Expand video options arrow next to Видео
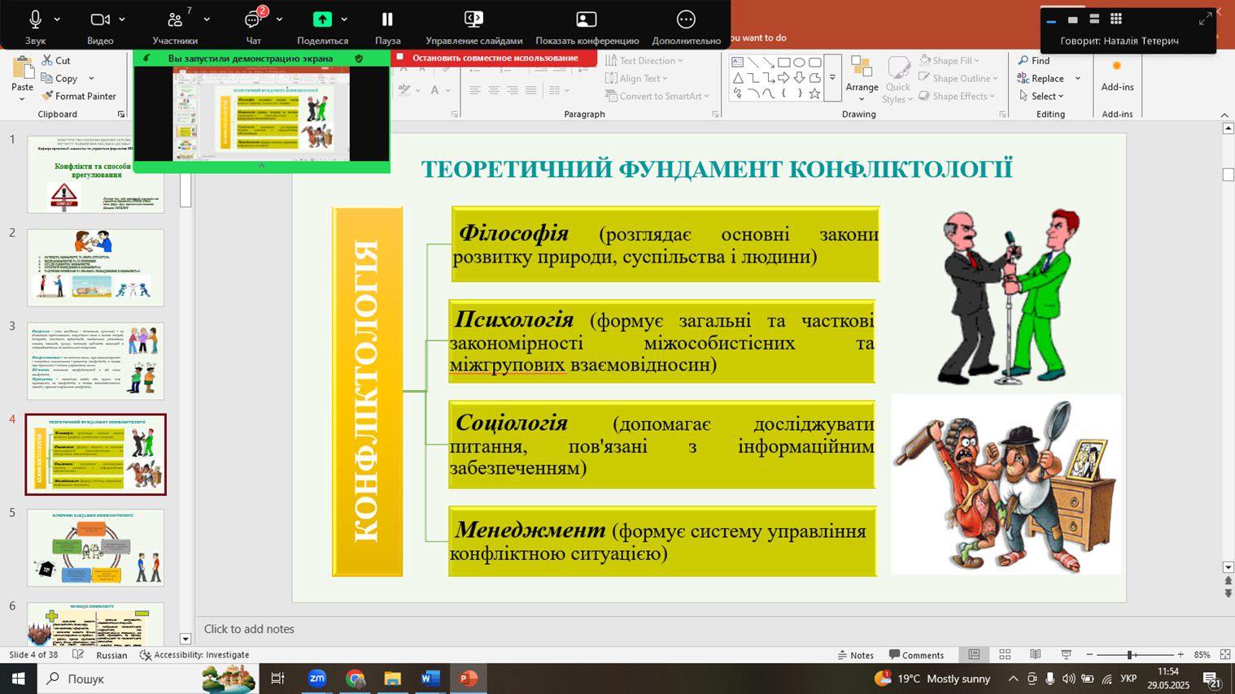Image resolution: width=1235 pixels, height=694 pixels. point(122,20)
